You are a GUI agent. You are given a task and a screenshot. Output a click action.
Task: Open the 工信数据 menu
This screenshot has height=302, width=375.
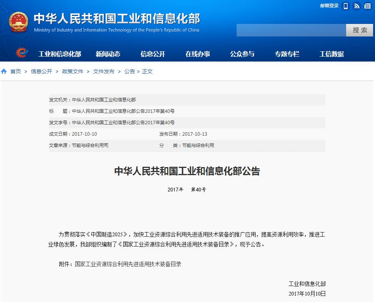332,54
